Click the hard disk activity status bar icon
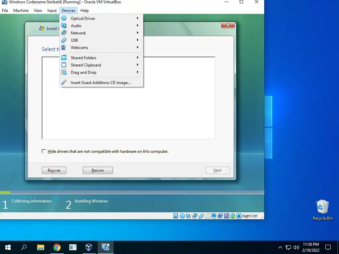The height and width of the screenshot is (254, 339). (175, 216)
